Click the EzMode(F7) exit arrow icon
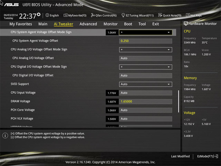Viewport: 221px width, 166px height. pyautogui.click(x=216, y=156)
